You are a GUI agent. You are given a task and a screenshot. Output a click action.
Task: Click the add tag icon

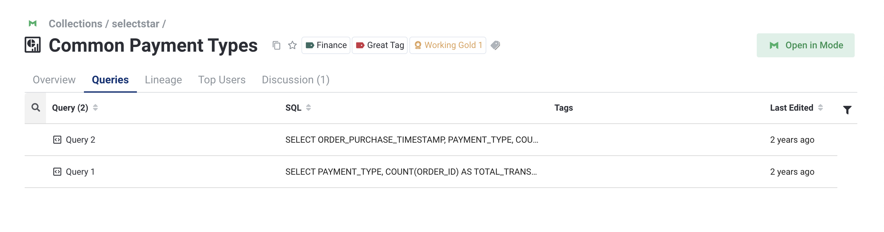495,45
